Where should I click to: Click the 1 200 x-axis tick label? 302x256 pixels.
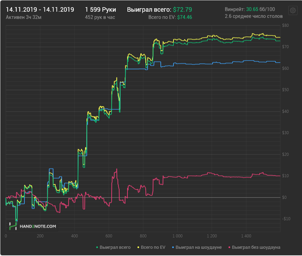click(212, 236)
